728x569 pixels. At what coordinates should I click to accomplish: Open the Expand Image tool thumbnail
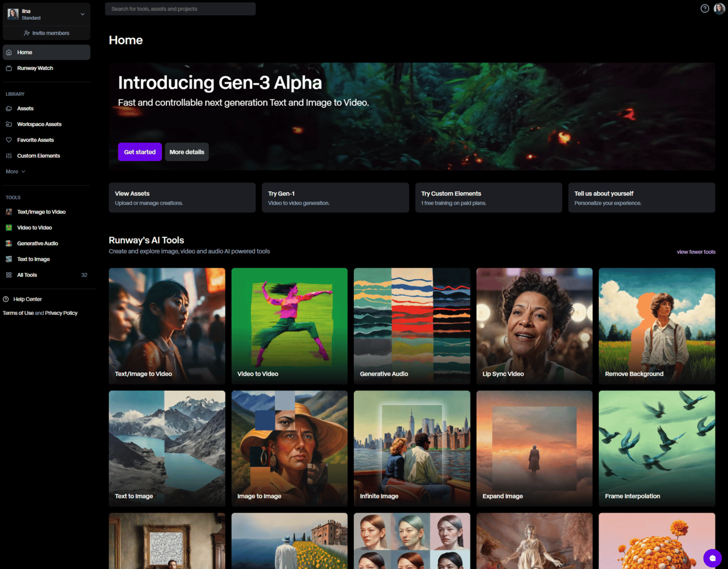(535, 449)
